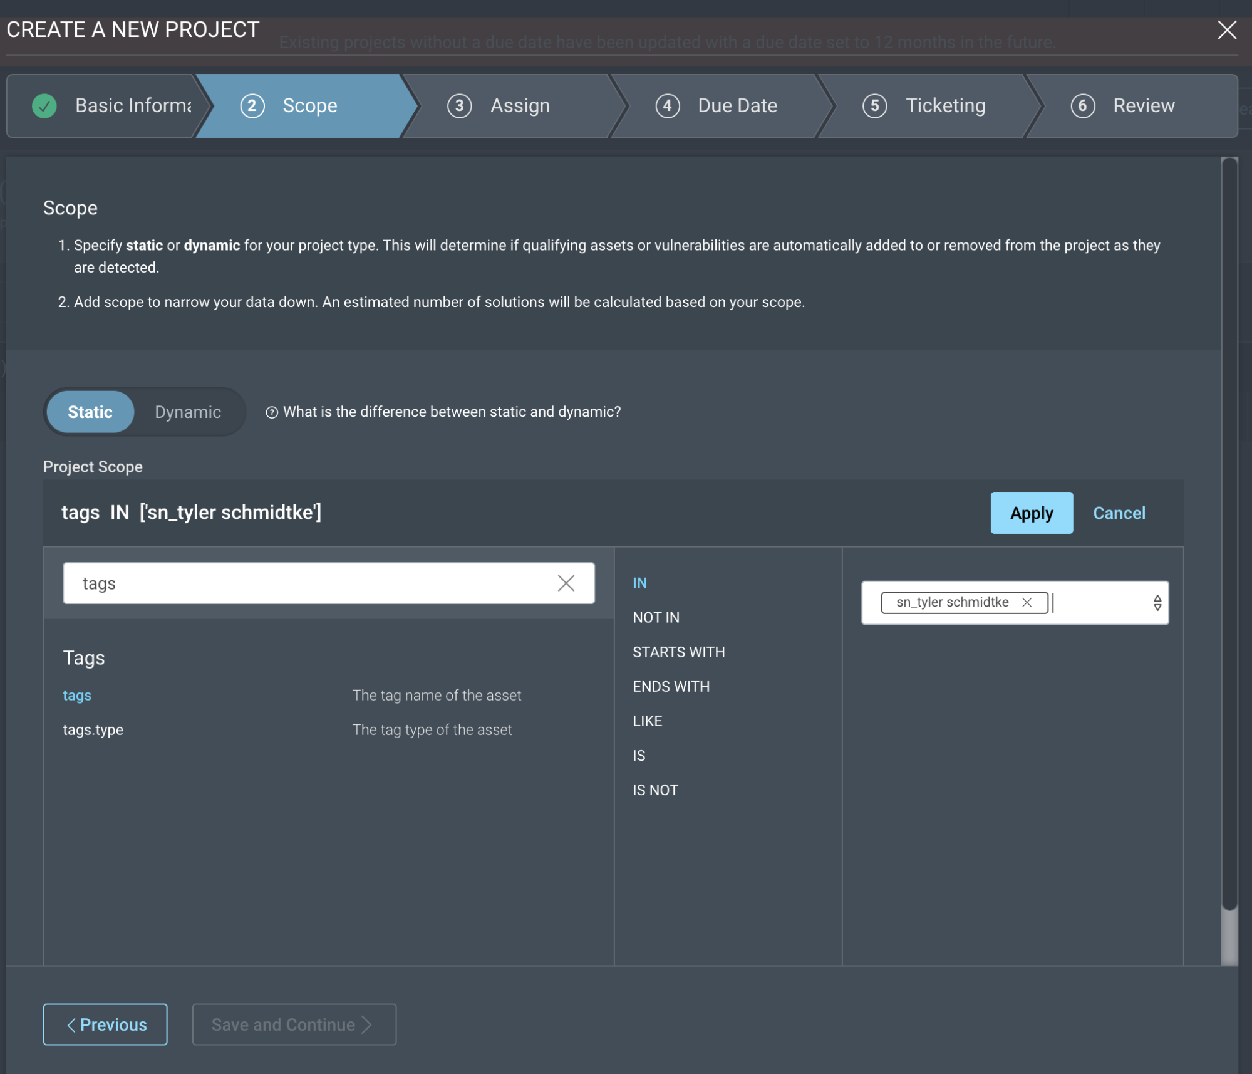Click the green Basic Information checkmark icon
The height and width of the screenshot is (1074, 1252).
pyautogui.click(x=44, y=105)
